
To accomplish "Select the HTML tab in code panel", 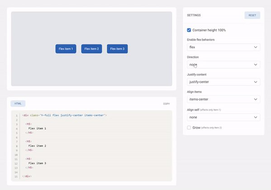I will (x=18, y=104).
